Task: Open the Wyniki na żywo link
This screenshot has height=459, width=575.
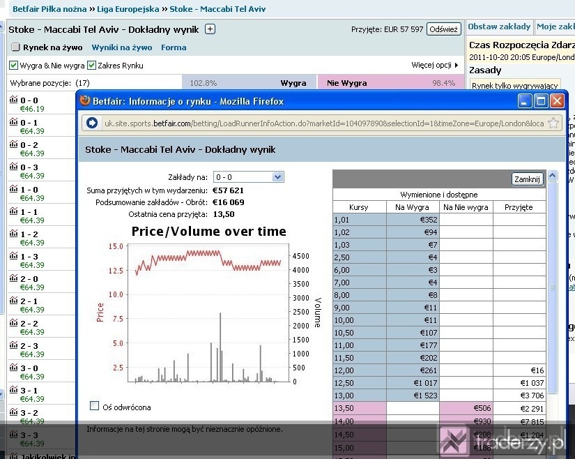Action: (x=122, y=47)
